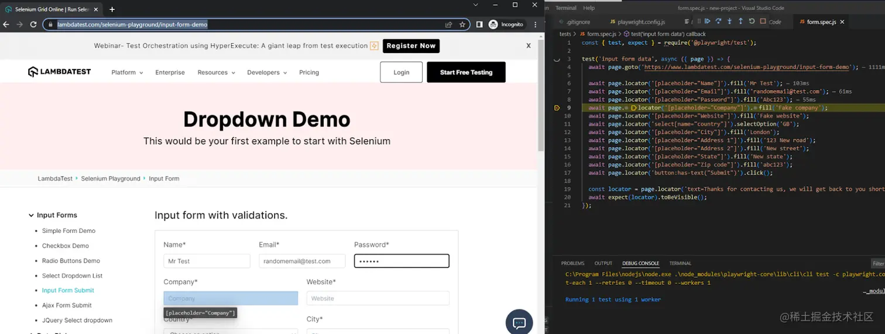Click the tests breadcrumb in VS Code
This screenshot has height=334, width=885.
565,34
